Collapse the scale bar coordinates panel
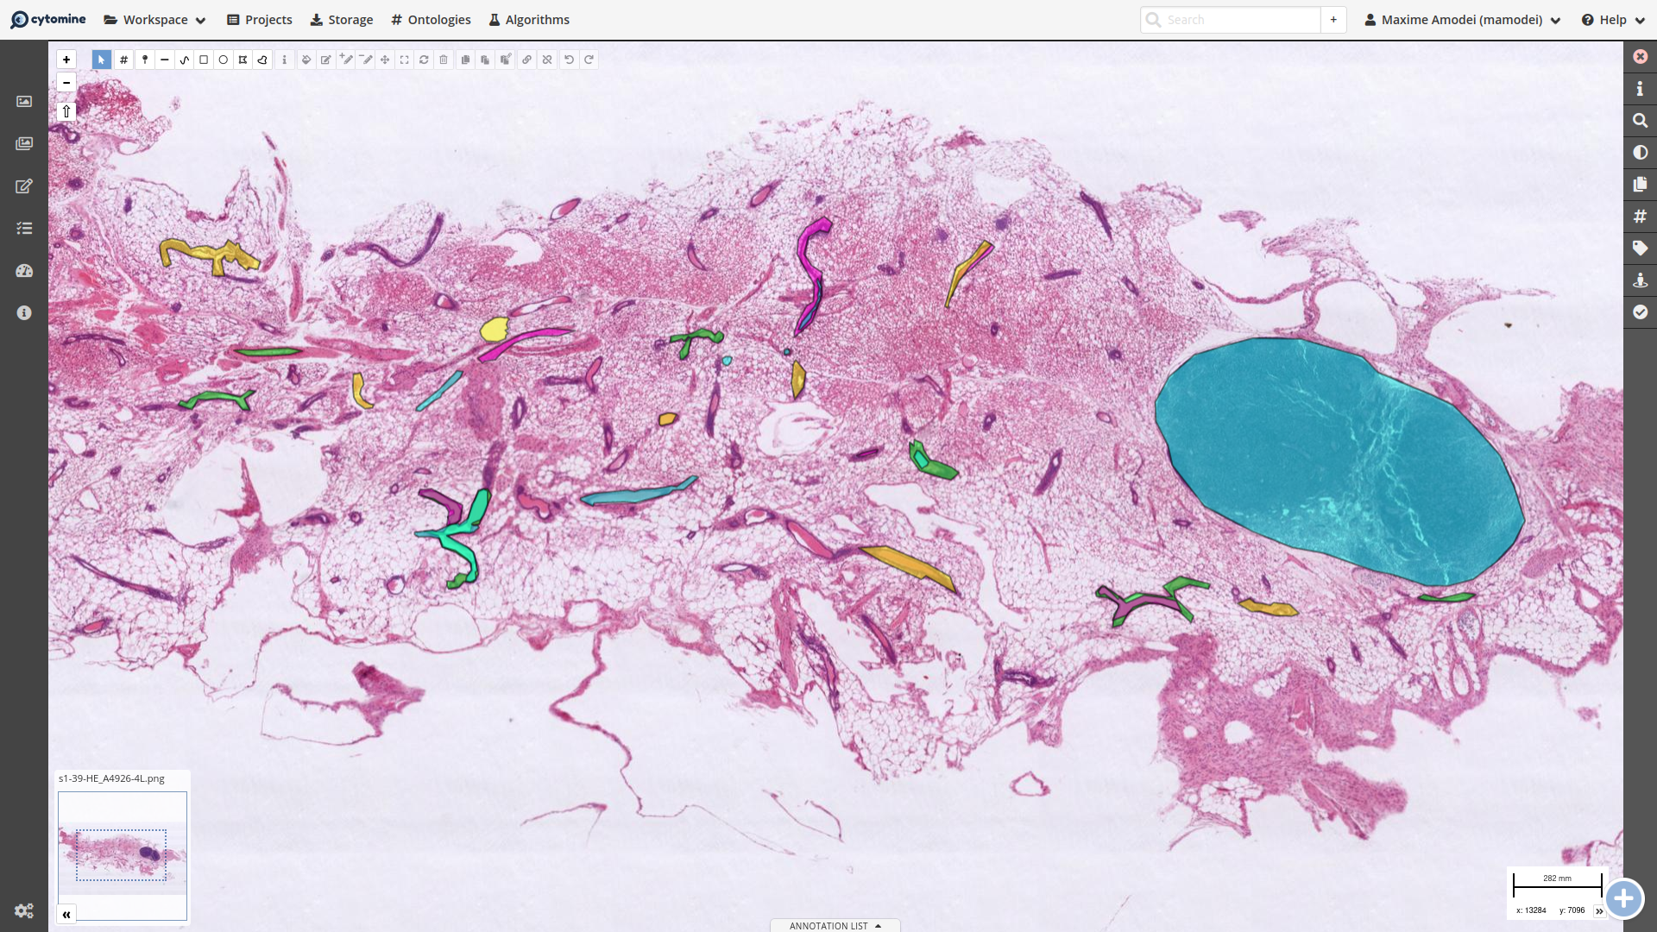 [x=1599, y=911]
